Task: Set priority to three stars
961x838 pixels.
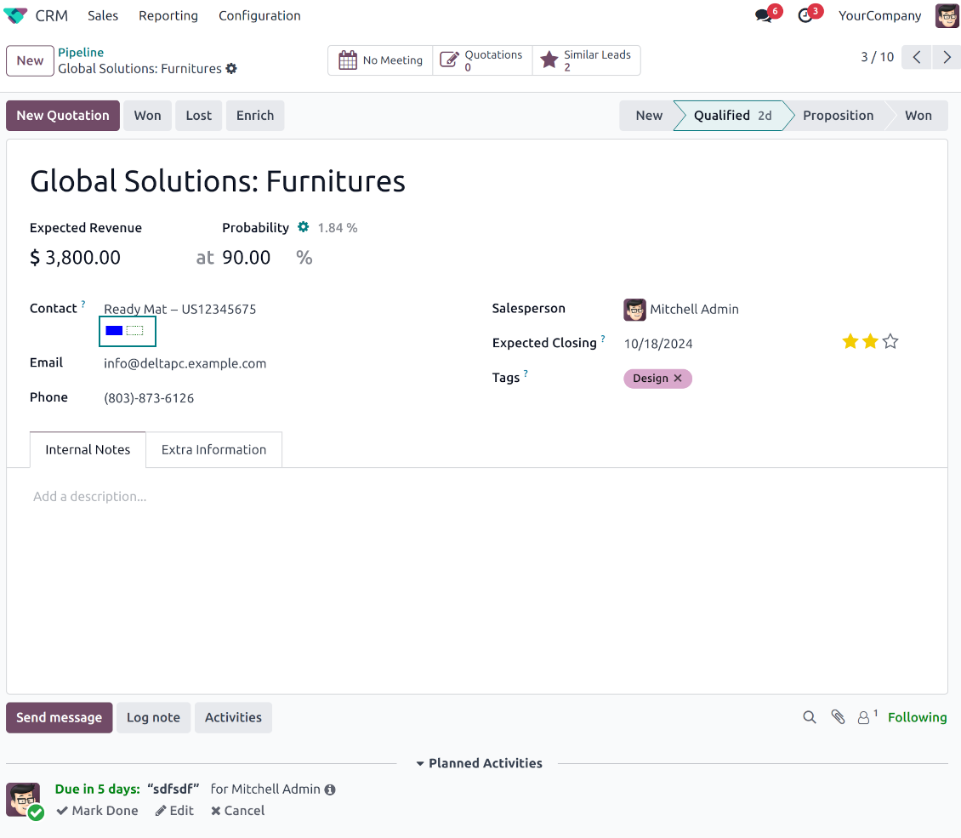Action: (890, 342)
